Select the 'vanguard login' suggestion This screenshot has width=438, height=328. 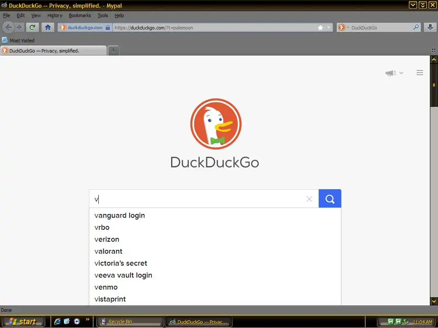coord(215,215)
